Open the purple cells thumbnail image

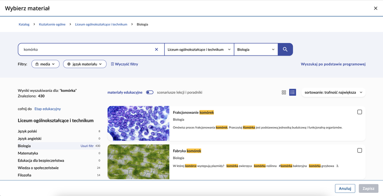click(x=138, y=123)
